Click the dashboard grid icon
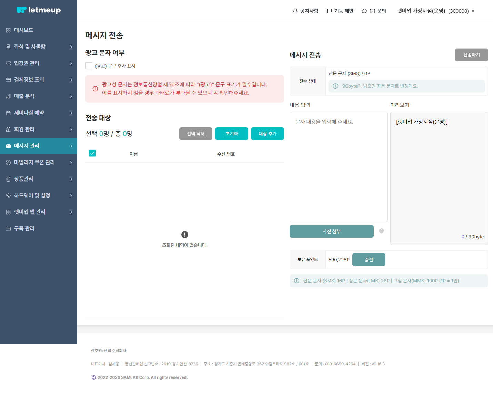This screenshot has height=394, width=493. 8,30
